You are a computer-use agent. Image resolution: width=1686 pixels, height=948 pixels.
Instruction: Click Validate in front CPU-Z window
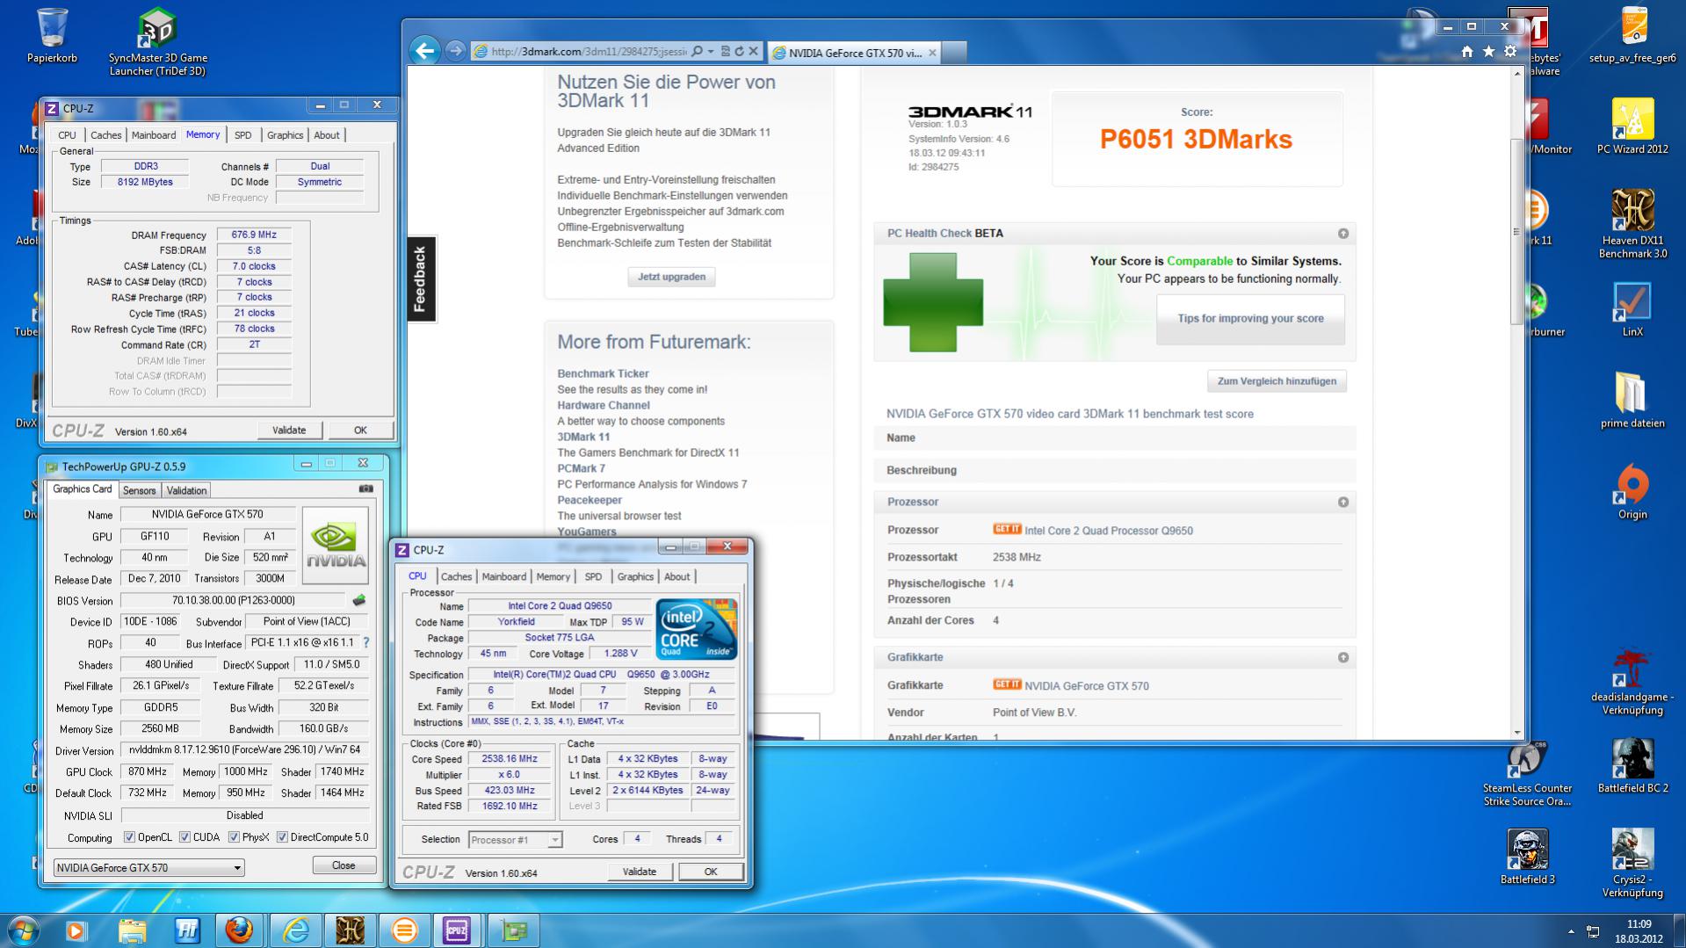tap(639, 872)
